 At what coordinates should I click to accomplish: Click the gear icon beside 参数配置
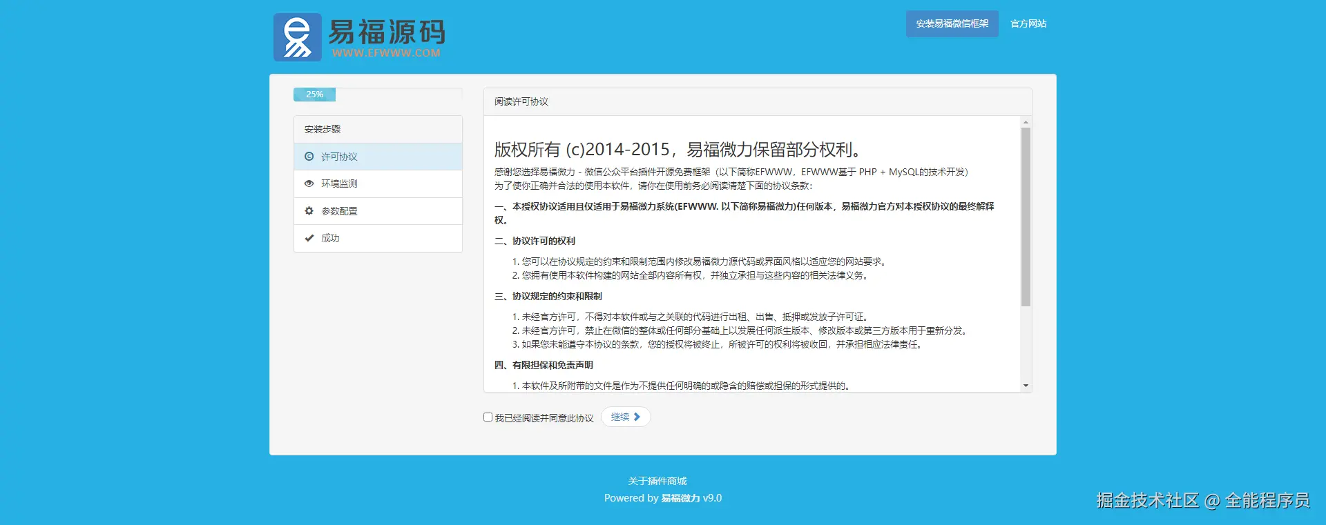coord(309,210)
